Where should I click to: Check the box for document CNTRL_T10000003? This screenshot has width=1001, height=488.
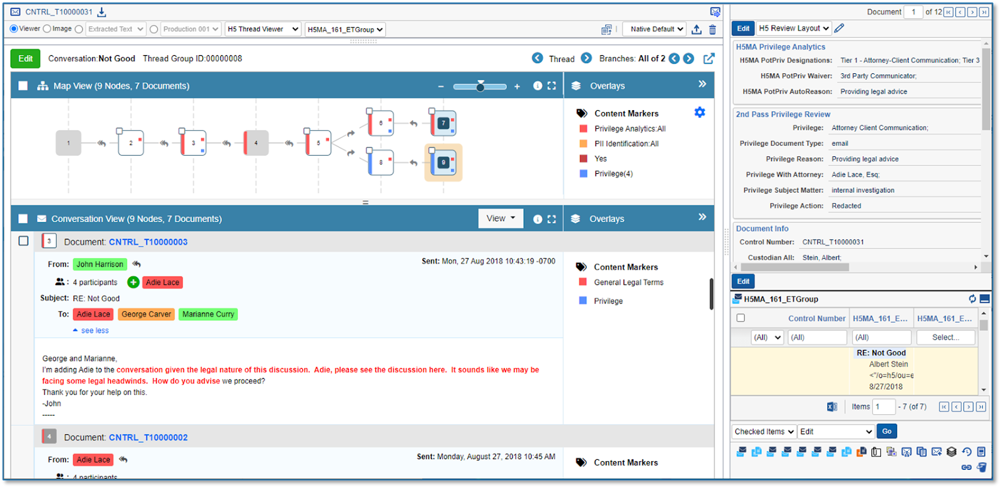click(x=23, y=241)
